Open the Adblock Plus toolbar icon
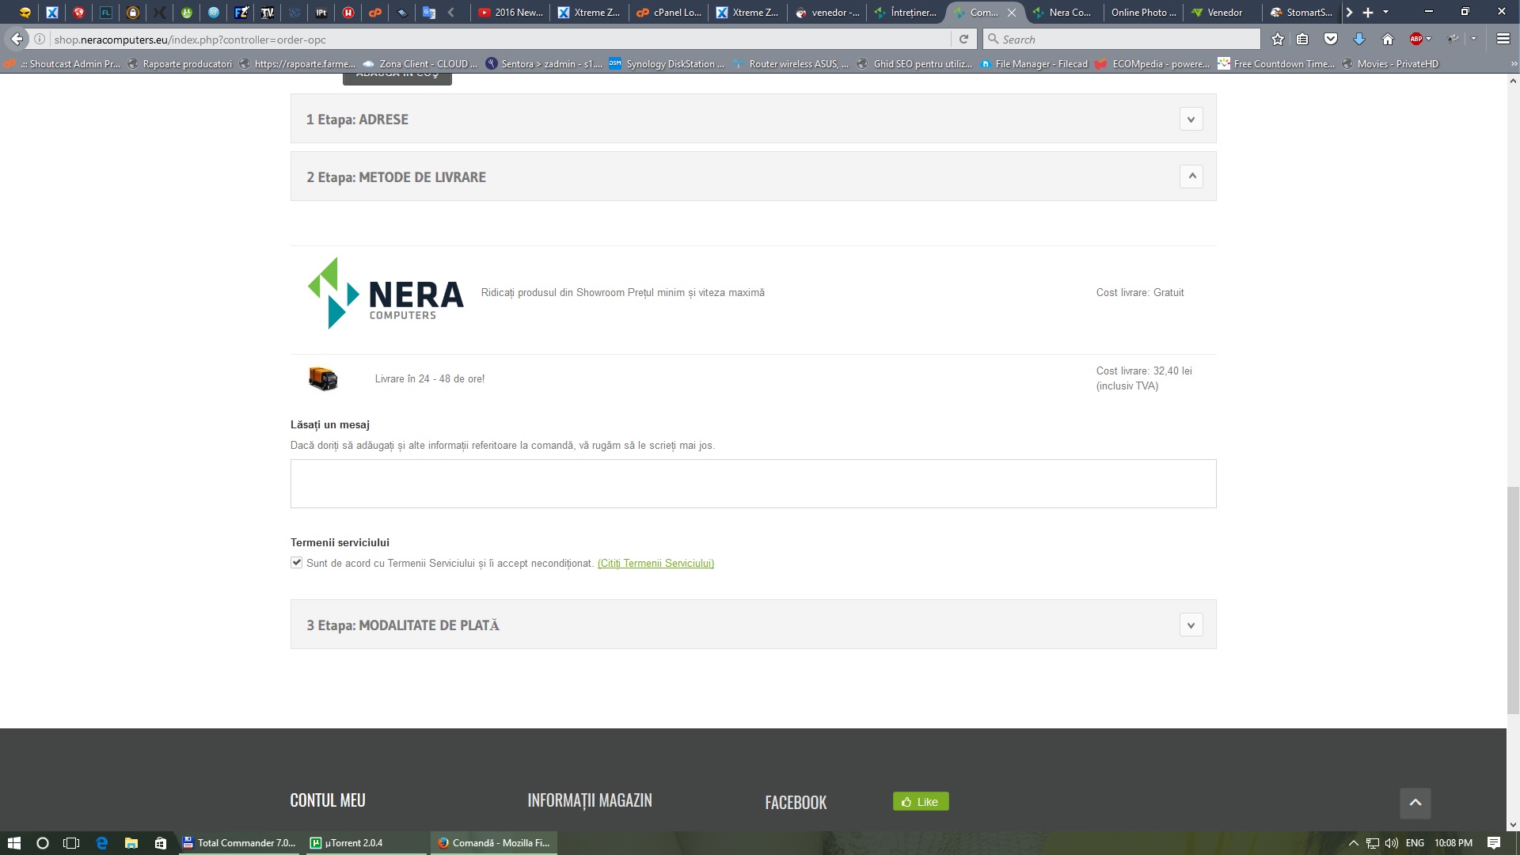1520x855 pixels. coord(1416,39)
